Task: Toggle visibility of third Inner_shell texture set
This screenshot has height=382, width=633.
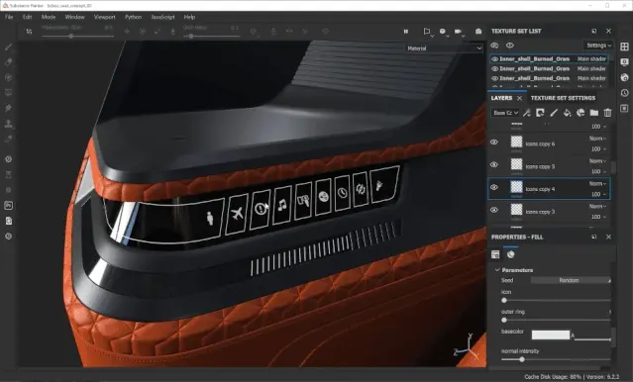Action: [495, 78]
